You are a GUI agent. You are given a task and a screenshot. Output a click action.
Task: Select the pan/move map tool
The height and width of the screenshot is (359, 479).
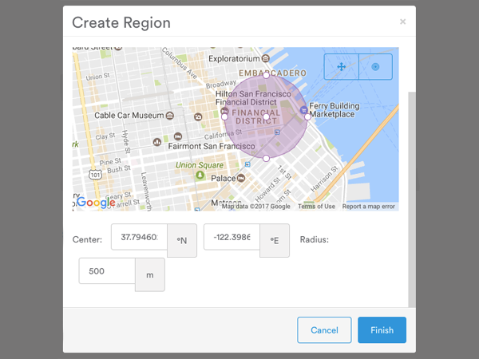(x=341, y=66)
